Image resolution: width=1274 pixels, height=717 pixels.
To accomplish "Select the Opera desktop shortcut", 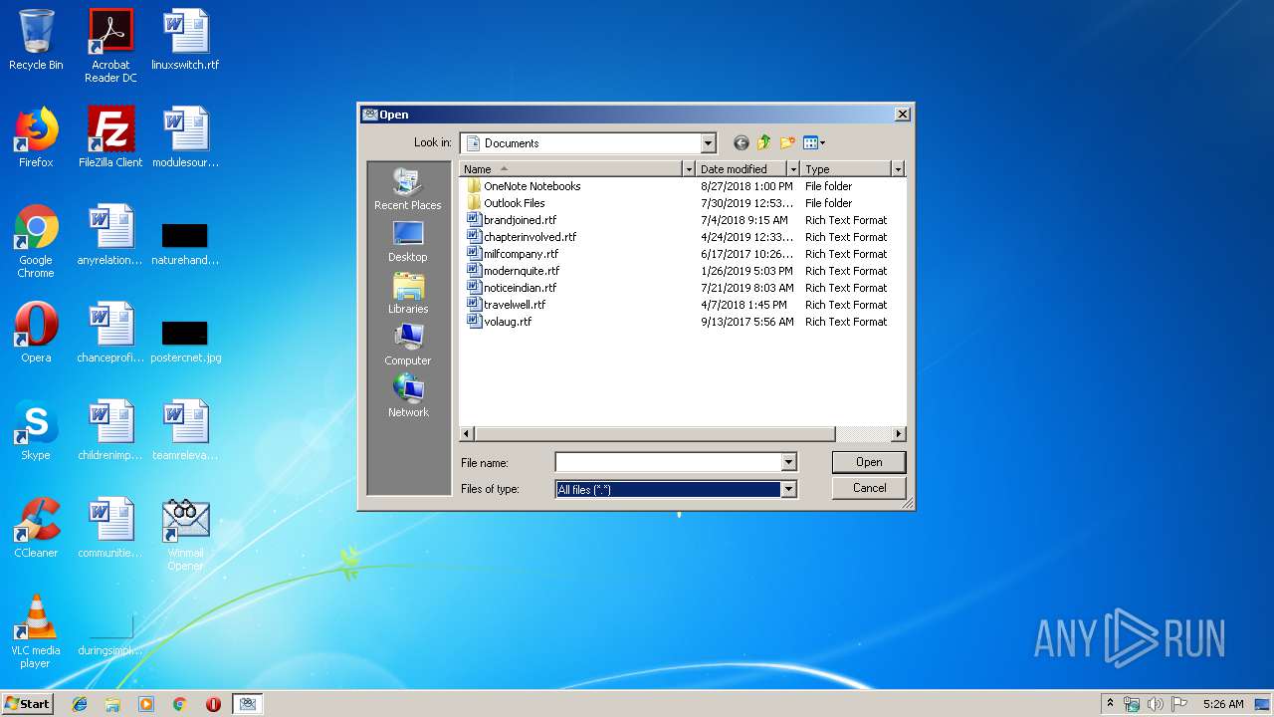I will click(x=36, y=333).
